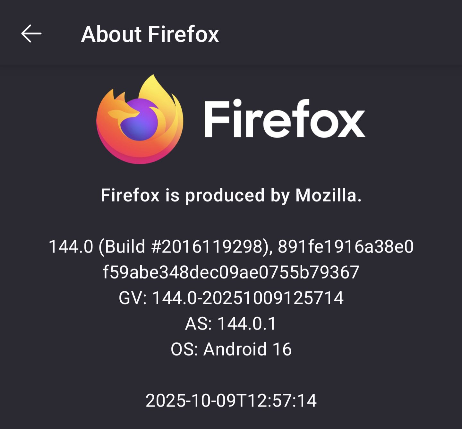Screen dimensions: 462x429
Task: Tap the Android 16 text
Action: tap(247, 349)
